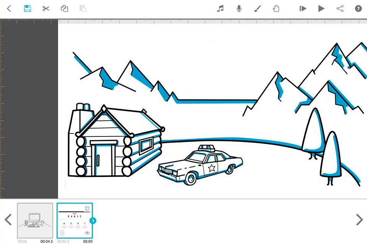Open help with the question mark icon
Screen dimensions: 367x244
click(358, 8)
